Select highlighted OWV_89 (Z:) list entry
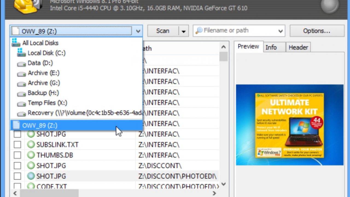This screenshot has height=197, width=350. [x=76, y=125]
